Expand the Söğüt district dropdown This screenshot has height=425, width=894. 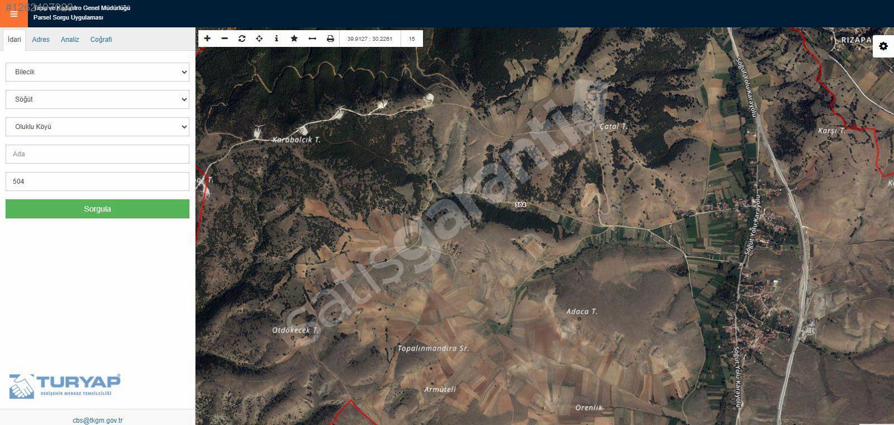97,99
